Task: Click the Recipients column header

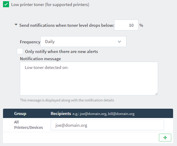Action: coord(61,113)
